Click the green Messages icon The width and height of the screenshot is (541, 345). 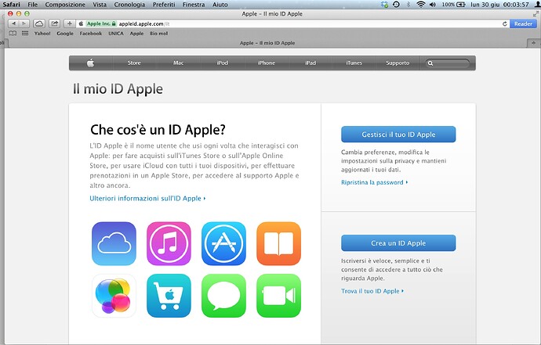click(x=223, y=296)
